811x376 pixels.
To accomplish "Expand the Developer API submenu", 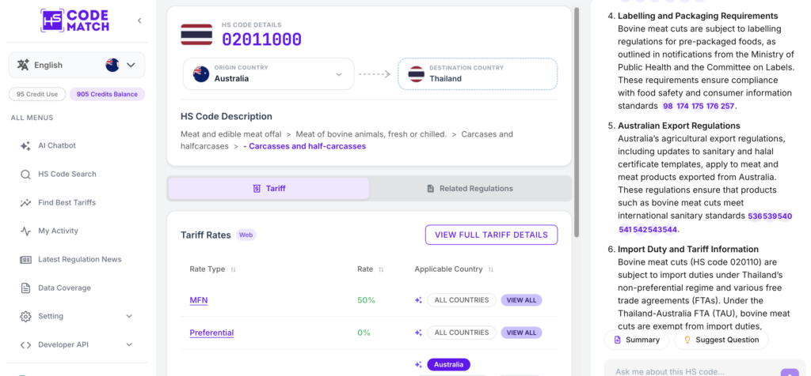I will click(76, 344).
